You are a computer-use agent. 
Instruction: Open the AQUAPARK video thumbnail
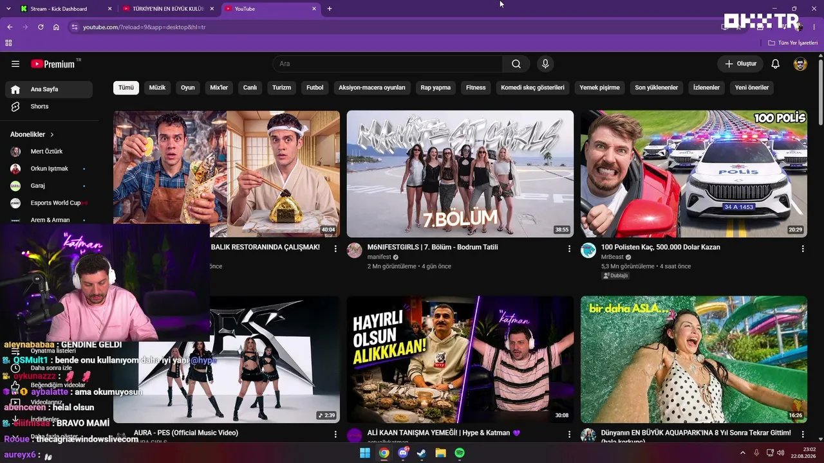pyautogui.click(x=694, y=359)
